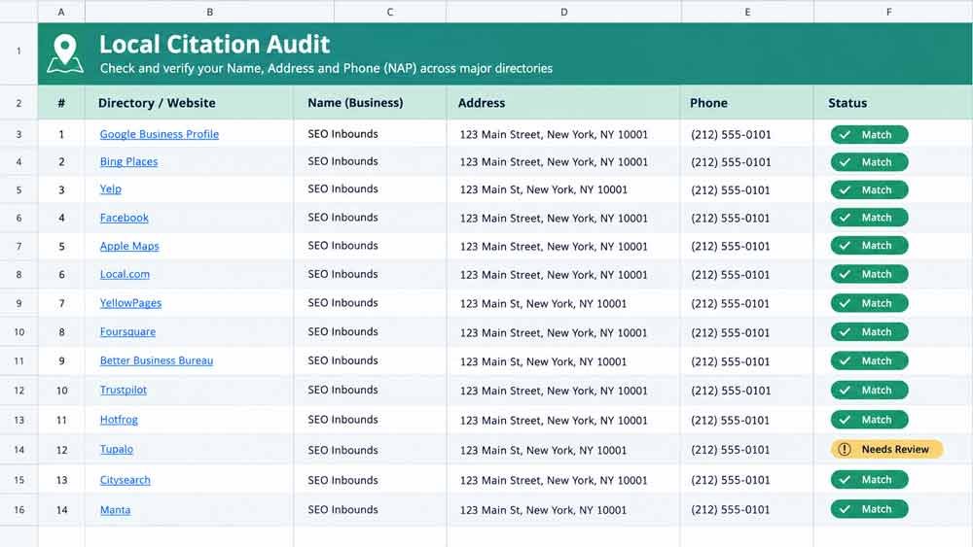This screenshot has width=973, height=547.
Task: Click the # header cell
Action: pos(60,103)
